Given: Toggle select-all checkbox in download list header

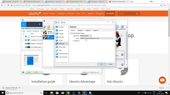Looking at the screenshot, I should coord(24,34).
